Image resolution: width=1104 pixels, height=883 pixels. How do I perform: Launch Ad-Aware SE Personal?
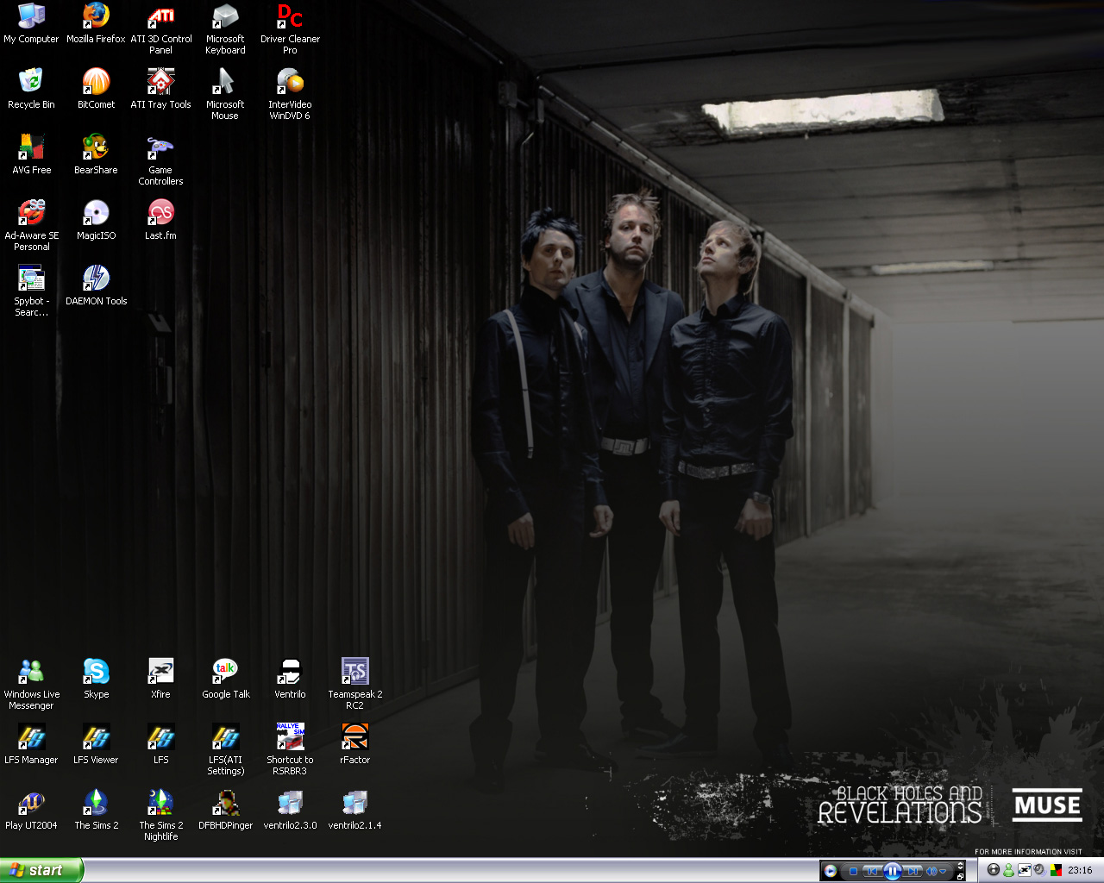31,225
